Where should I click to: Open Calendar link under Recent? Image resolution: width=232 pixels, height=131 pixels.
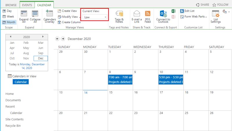coord(16,113)
